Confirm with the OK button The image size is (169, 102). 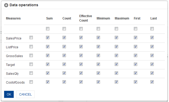pos(9,94)
